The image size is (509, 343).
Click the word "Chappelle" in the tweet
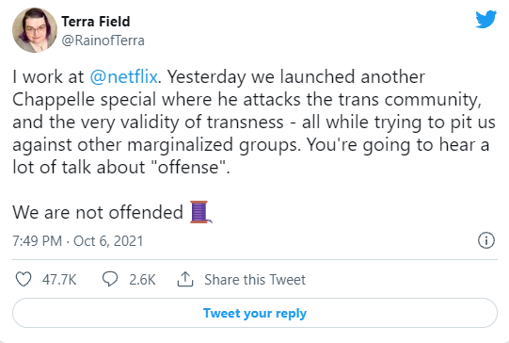(54, 100)
